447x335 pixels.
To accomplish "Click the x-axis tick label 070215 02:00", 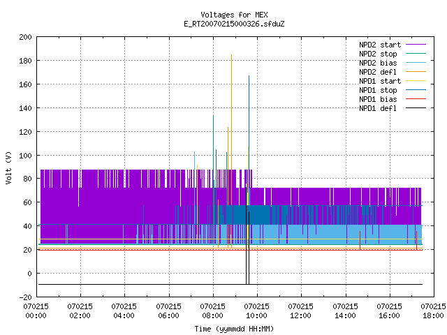I will coord(80,311).
